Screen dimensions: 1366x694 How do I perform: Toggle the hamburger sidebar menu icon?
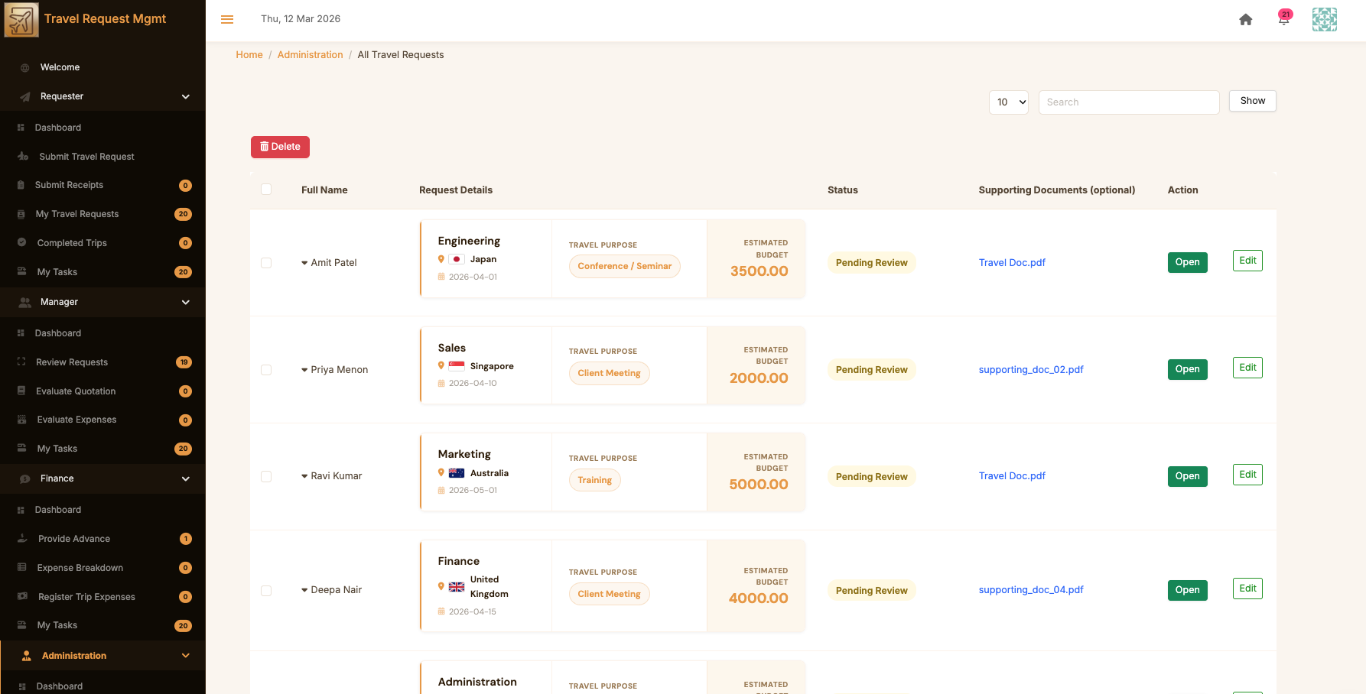[227, 19]
